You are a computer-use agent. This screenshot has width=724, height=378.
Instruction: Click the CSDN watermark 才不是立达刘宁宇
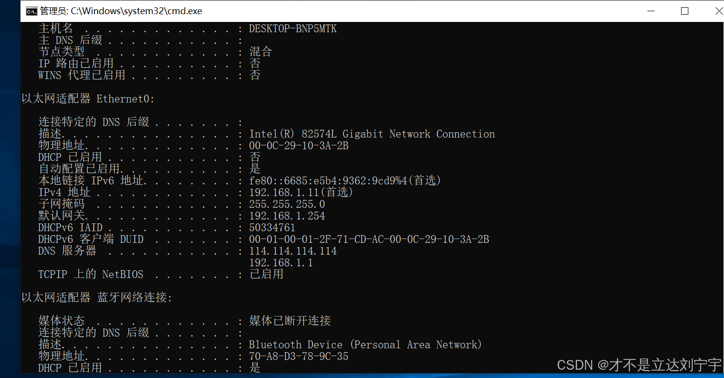[x=637, y=364]
